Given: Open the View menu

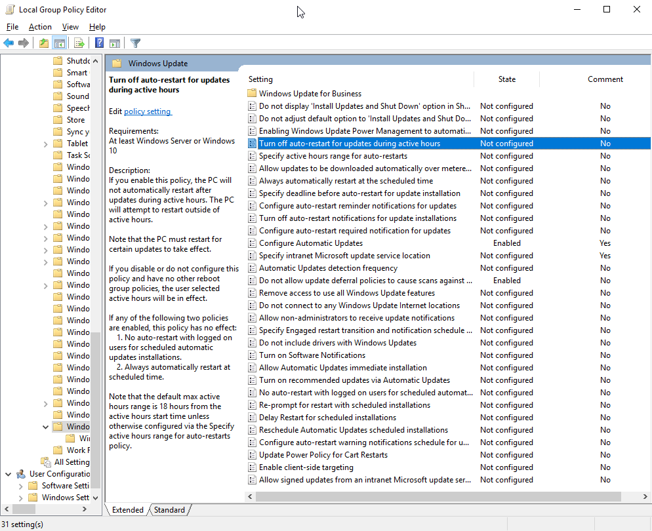Looking at the screenshot, I should (x=70, y=27).
